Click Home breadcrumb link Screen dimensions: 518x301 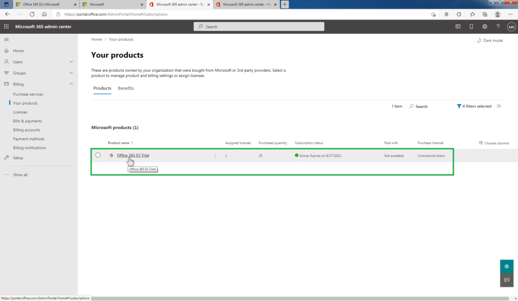coord(97,39)
